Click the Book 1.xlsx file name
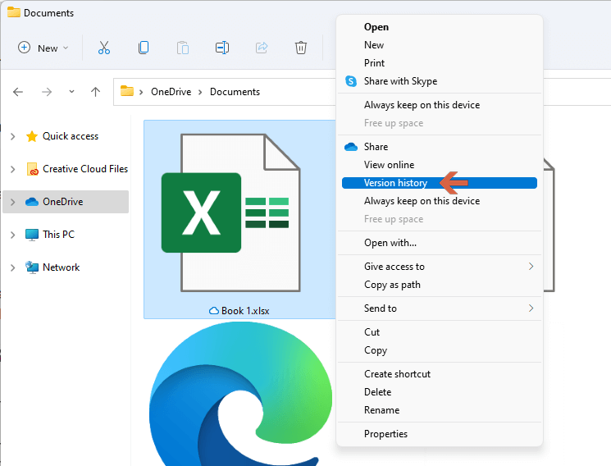Viewport: 611px width, 466px height. [x=245, y=311]
